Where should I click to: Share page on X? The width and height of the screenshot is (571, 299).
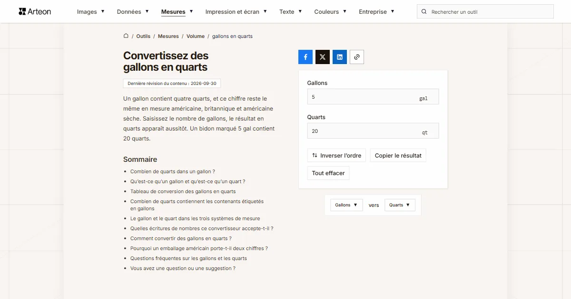[x=323, y=57]
